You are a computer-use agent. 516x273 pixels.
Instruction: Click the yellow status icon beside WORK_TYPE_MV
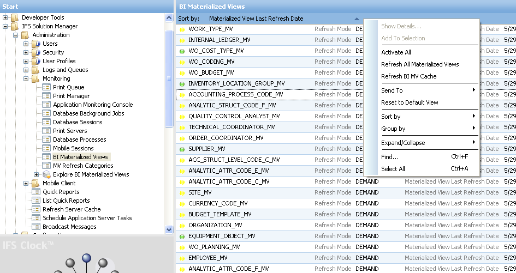(x=182, y=29)
